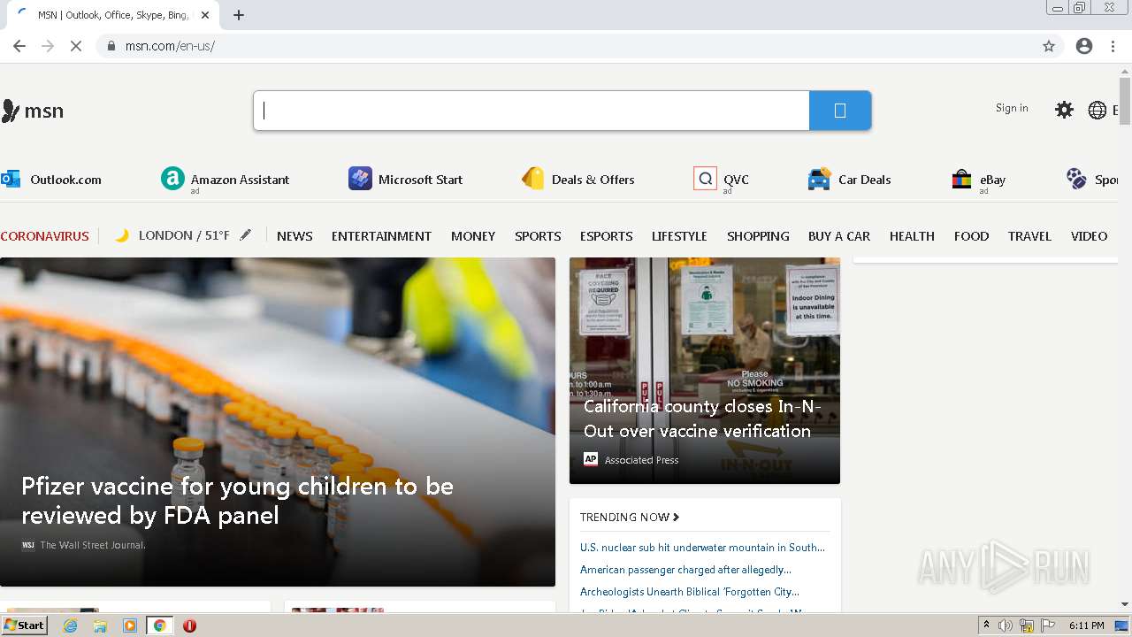
Task: Click the browser address bar URL
Action: click(x=170, y=46)
